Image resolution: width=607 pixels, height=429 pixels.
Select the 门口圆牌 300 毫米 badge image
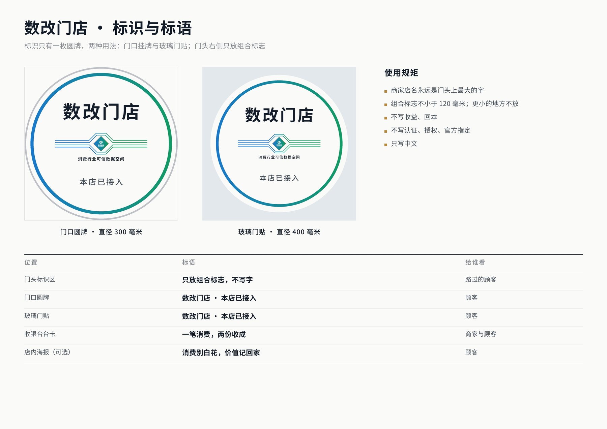101,144
